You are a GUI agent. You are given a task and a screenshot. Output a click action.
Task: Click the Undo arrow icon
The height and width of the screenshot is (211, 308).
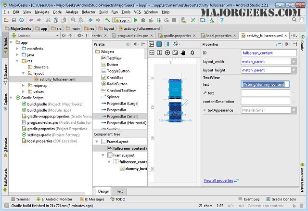(x=31, y=20)
